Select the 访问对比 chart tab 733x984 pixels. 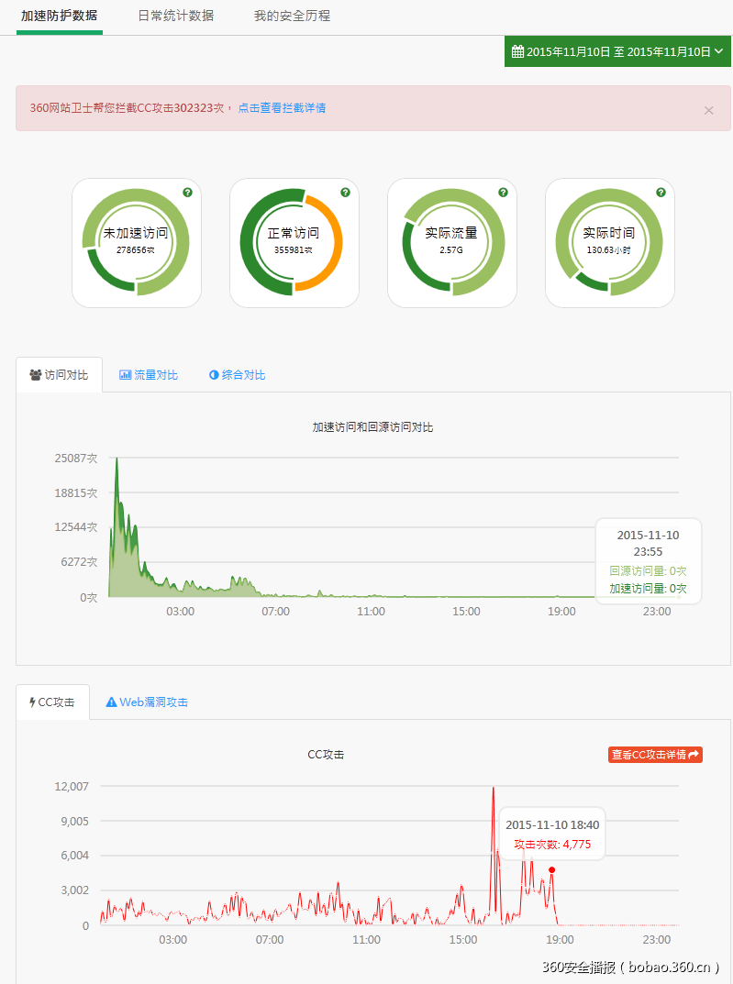tap(60, 375)
